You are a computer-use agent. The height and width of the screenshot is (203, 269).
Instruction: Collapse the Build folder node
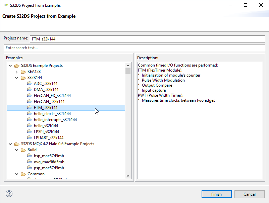pyautogui.click(x=17, y=150)
